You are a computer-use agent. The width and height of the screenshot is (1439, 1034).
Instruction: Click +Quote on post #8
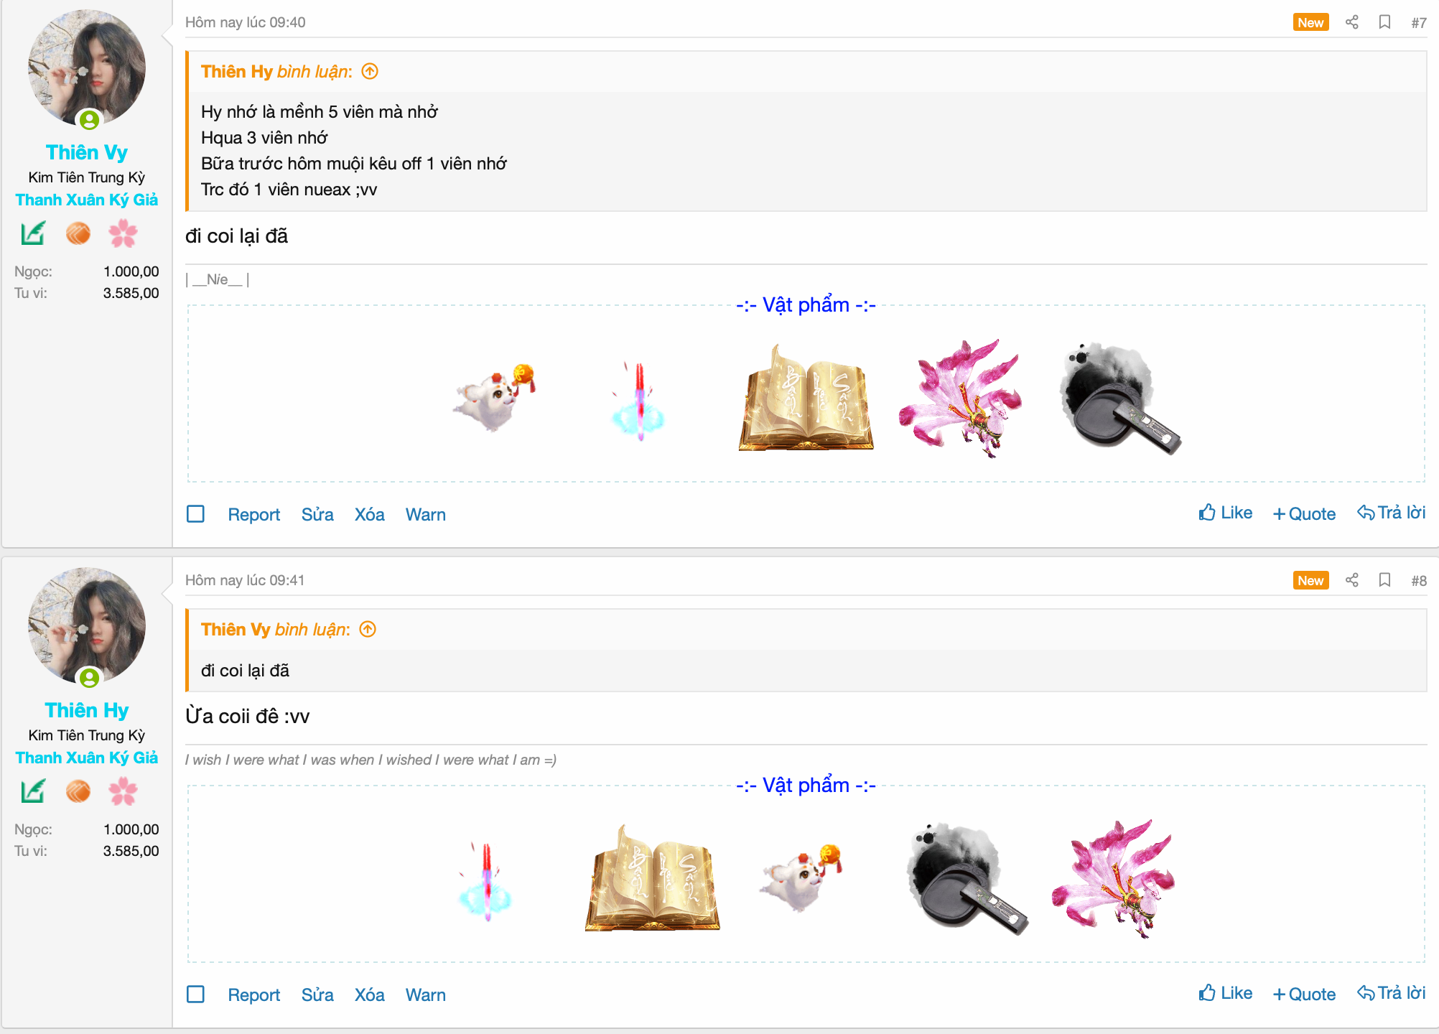[x=1304, y=994]
